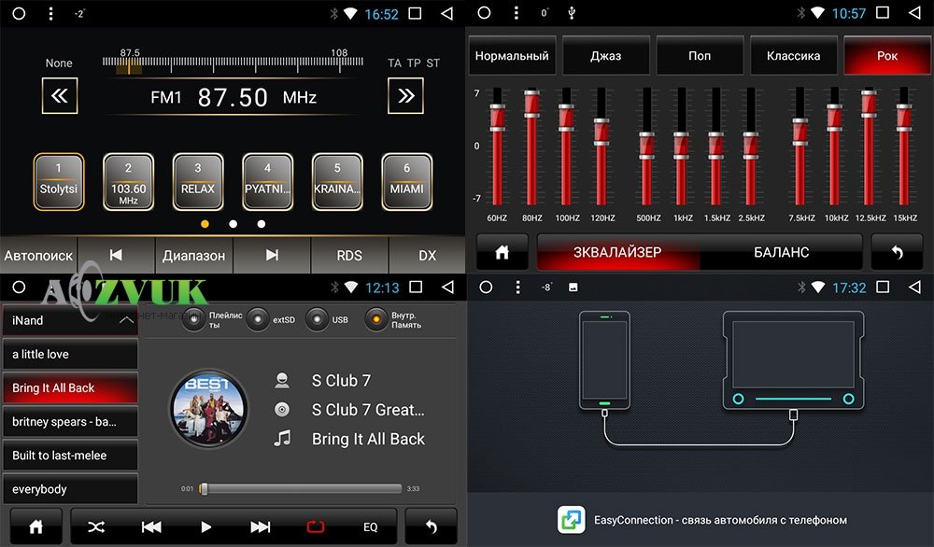Select the USB source radio button
The height and width of the screenshot is (547, 934).
tap(317, 319)
